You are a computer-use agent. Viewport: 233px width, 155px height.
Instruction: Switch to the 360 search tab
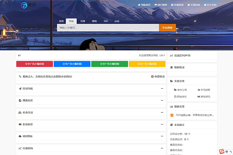[x=106, y=21]
